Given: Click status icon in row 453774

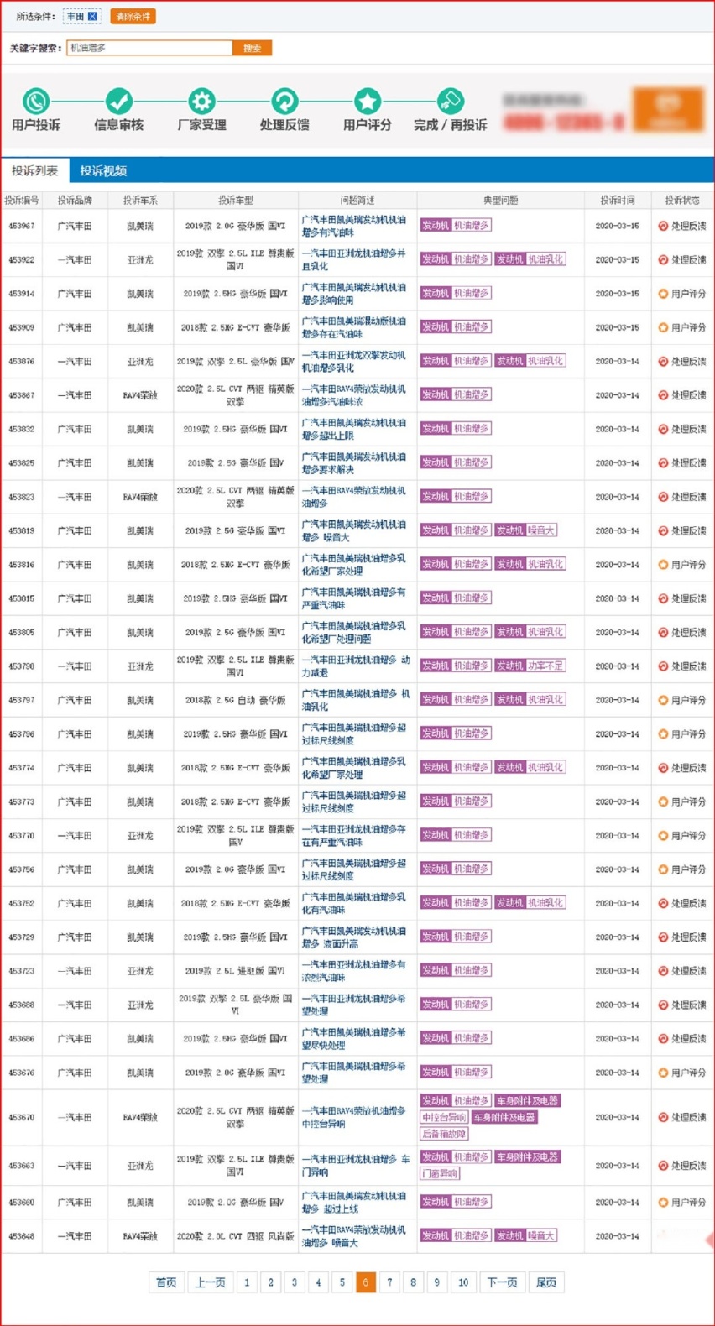Looking at the screenshot, I should tap(663, 768).
